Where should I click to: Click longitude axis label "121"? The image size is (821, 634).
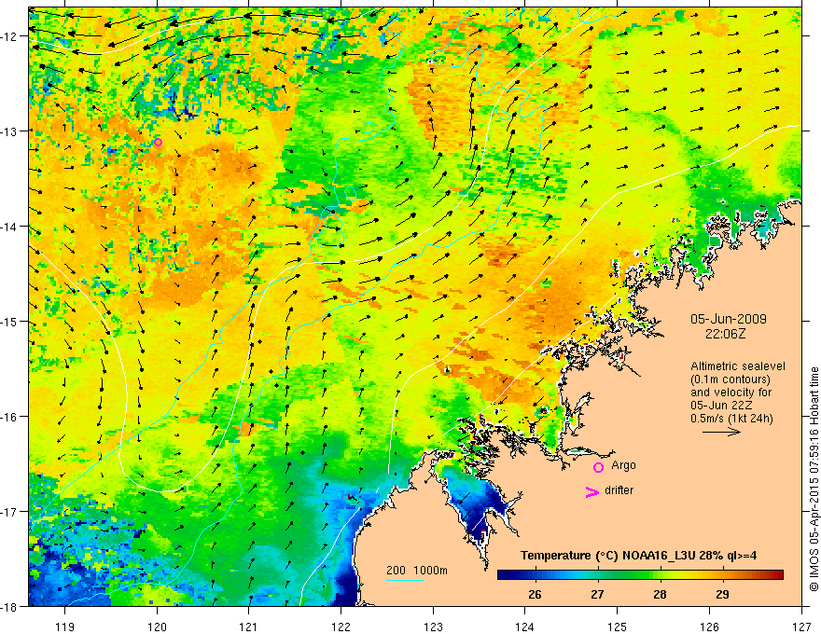[x=249, y=627]
